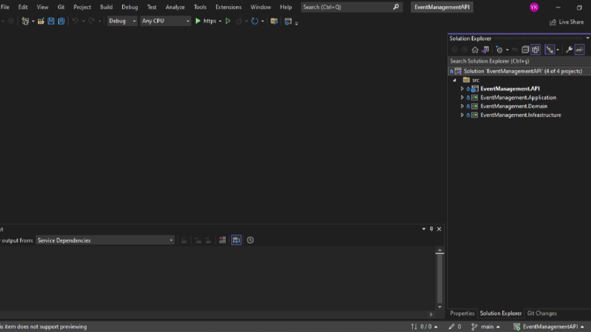Viewport: 591px width, 332px height.
Task: Click the Undo arrow icon
Action: tap(75, 21)
